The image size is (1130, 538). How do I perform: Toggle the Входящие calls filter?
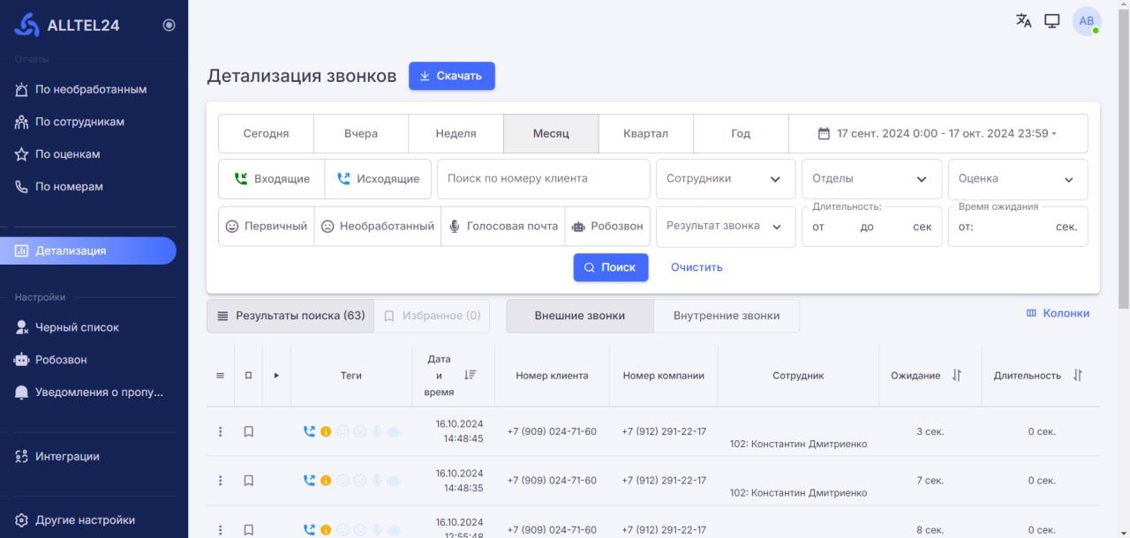[x=271, y=179]
